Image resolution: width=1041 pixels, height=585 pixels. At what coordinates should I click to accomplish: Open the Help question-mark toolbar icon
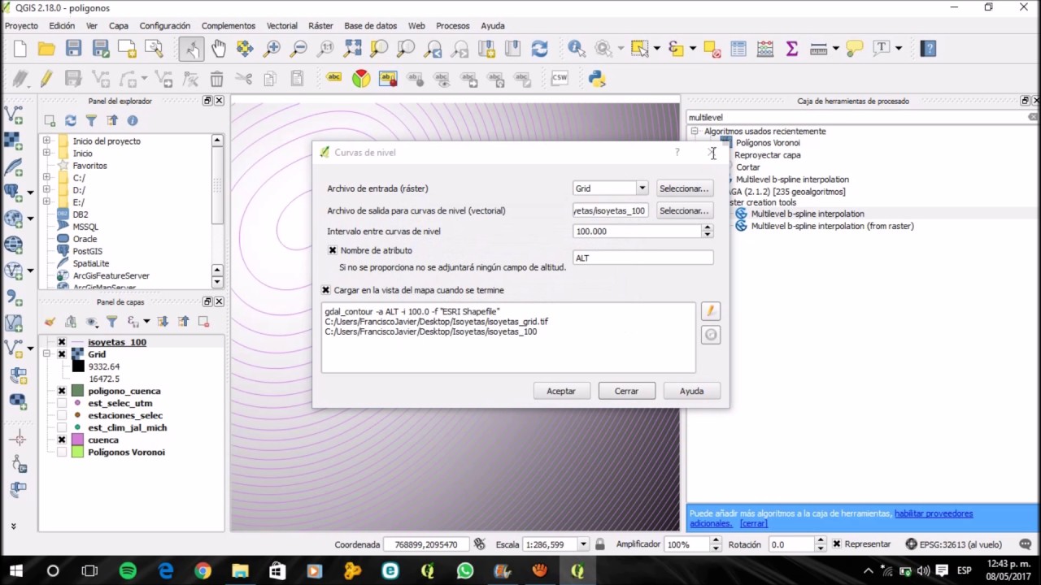pyautogui.click(x=928, y=49)
